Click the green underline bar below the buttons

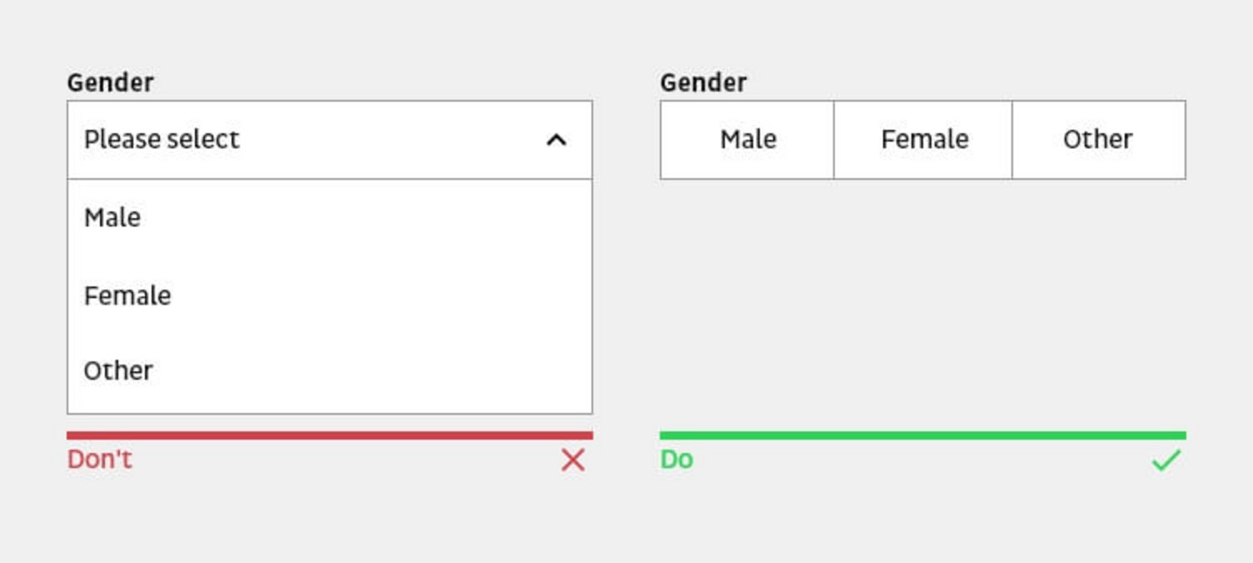click(x=922, y=433)
